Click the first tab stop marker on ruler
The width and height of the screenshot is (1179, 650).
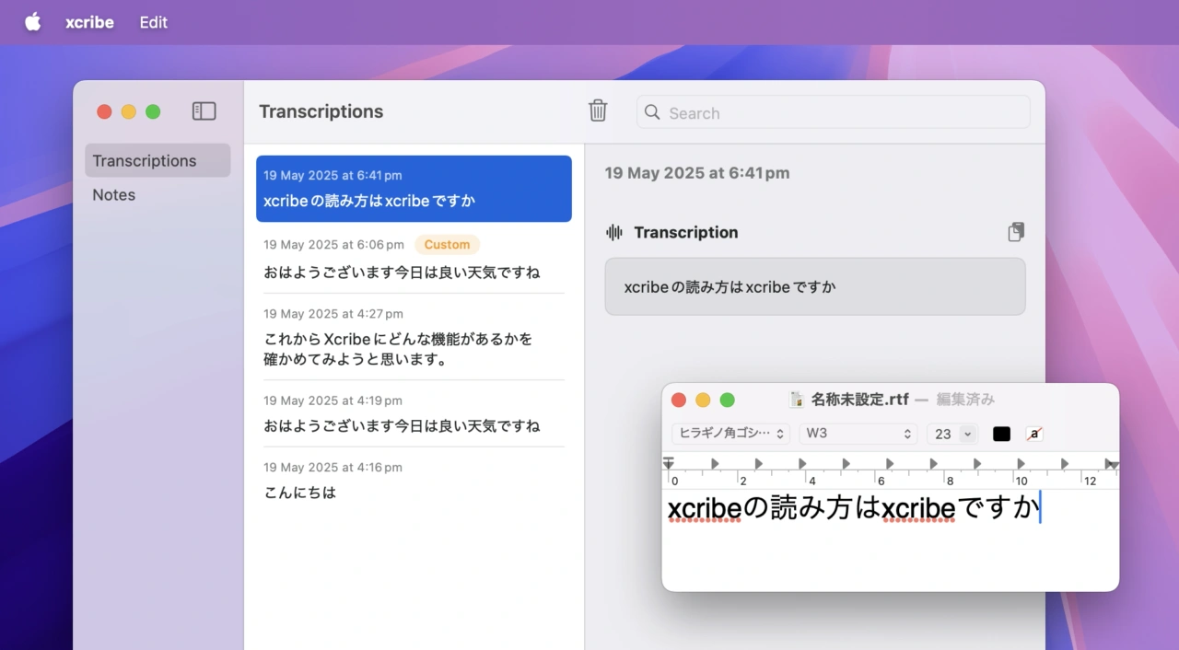tap(715, 463)
